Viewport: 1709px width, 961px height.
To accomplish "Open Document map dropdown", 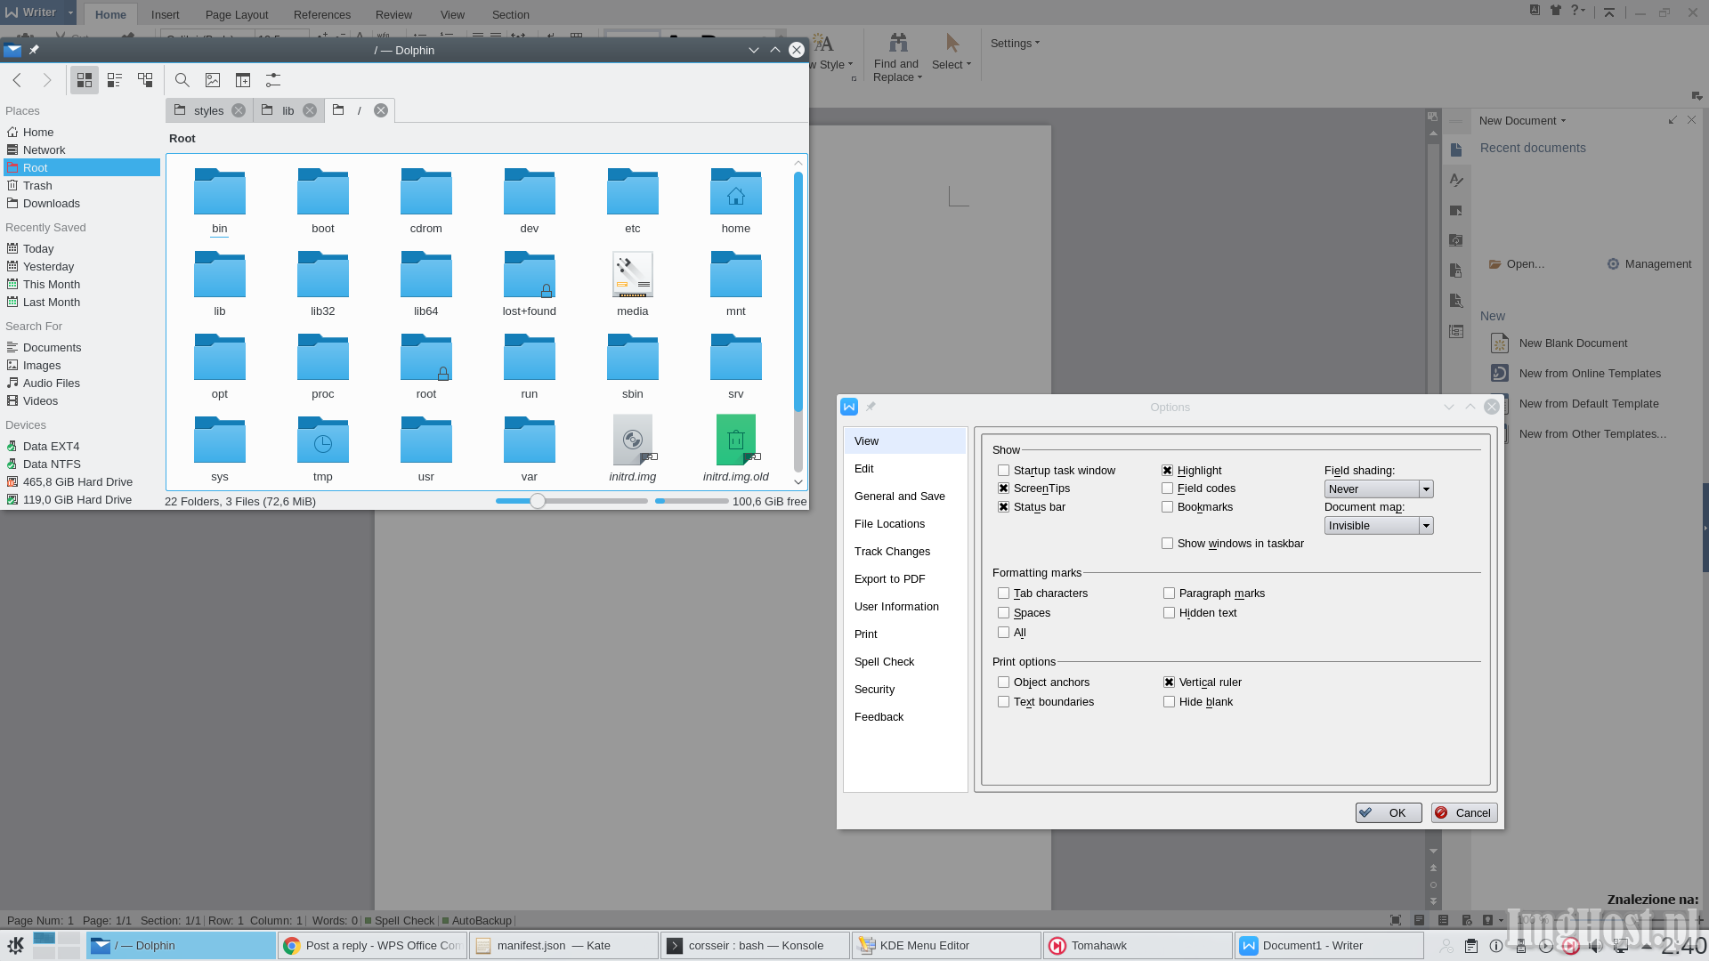I will click(x=1379, y=526).
